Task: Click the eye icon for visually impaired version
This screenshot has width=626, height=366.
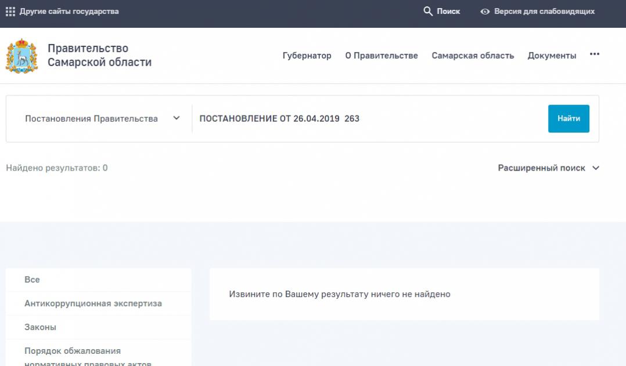Action: [x=485, y=12]
